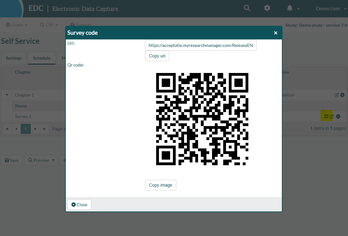Viewport: 348px width, 236px height.
Task: Switch to the Schedule tab
Action: (x=42, y=58)
